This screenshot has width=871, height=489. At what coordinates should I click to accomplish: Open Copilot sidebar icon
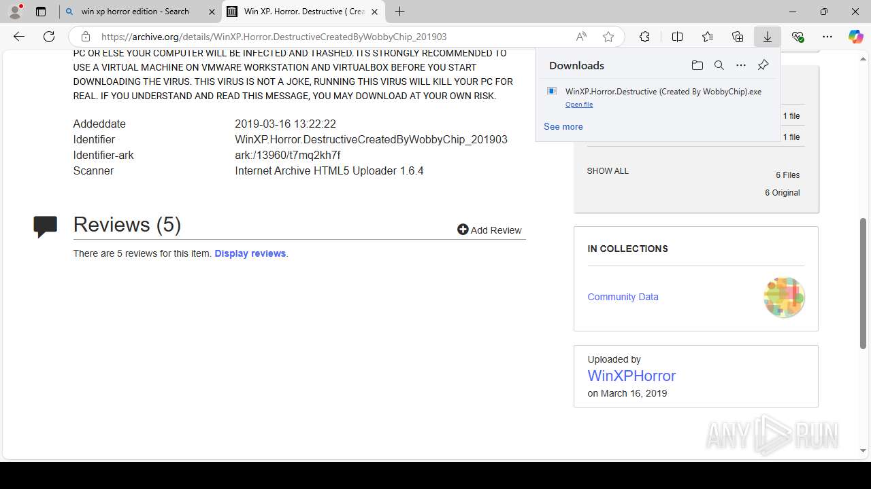pos(855,37)
